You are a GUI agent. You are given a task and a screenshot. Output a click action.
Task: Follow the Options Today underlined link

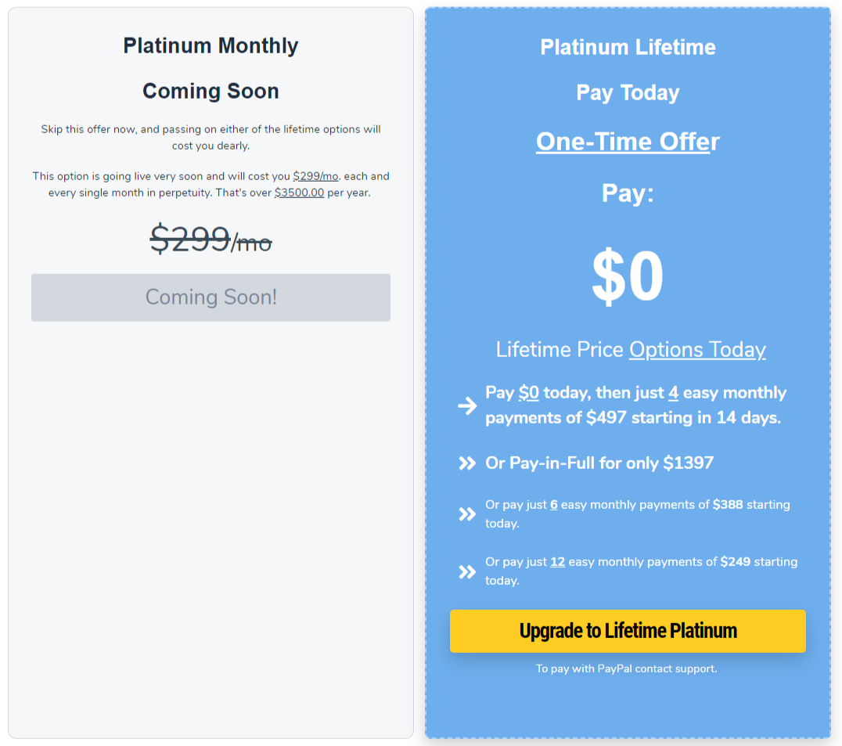697,350
